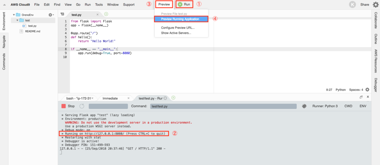Open the Collaborate side panel
The image size is (380, 165).
(376, 20)
